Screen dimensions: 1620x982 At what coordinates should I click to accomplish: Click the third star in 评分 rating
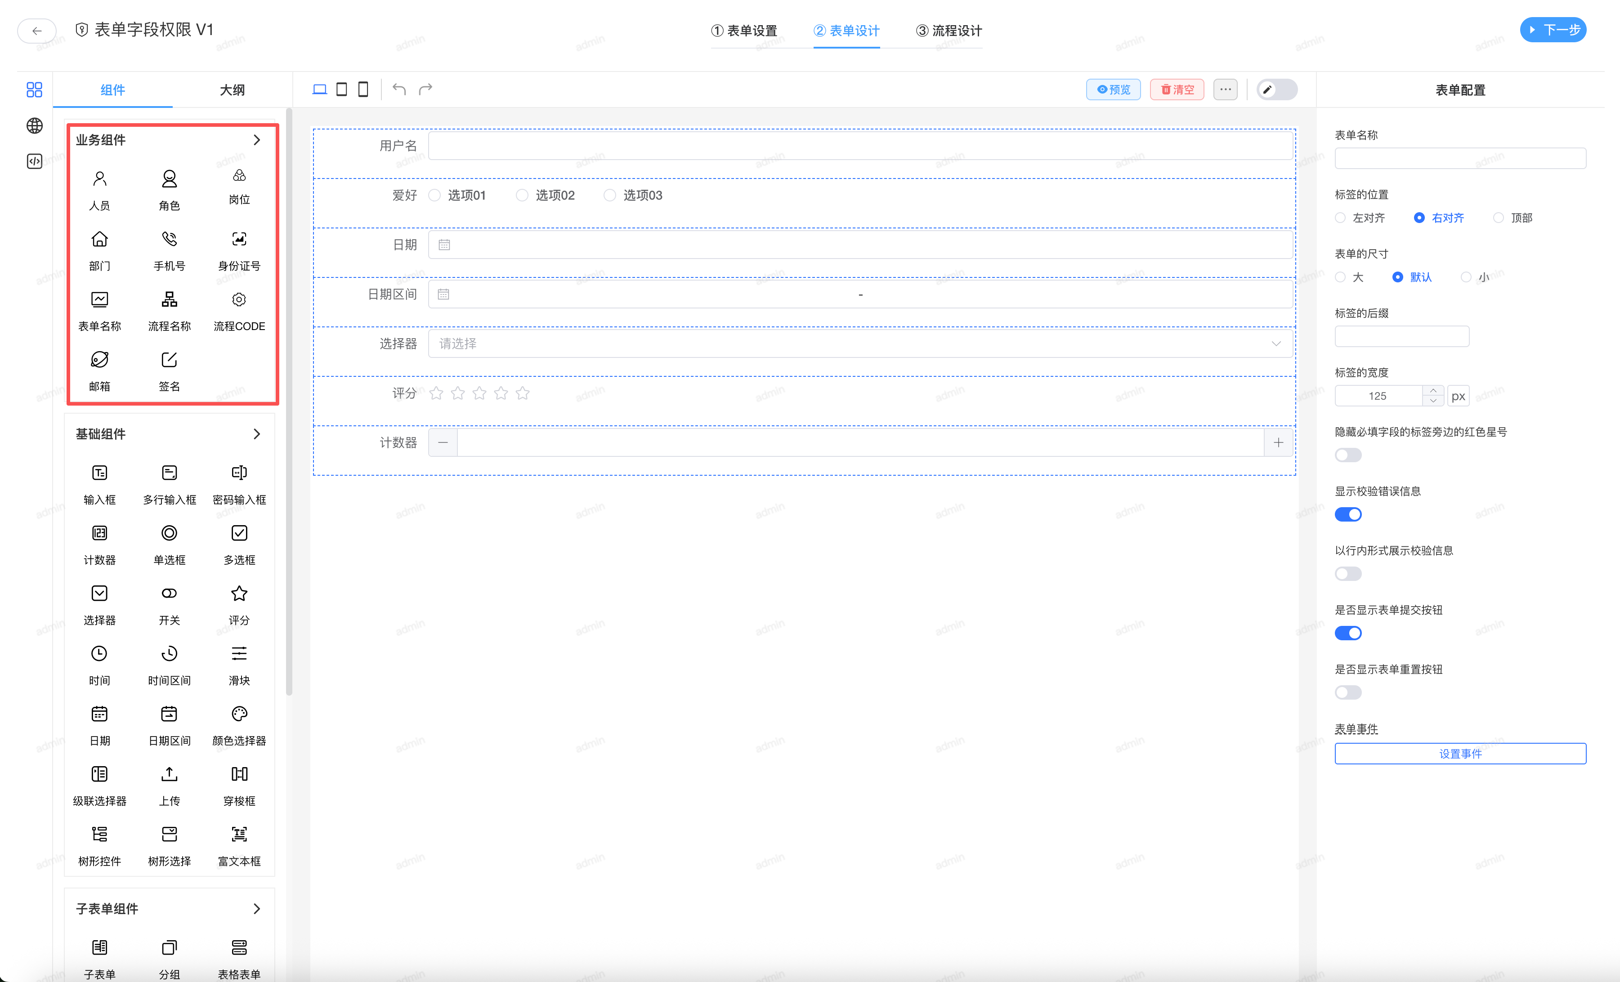(x=479, y=394)
